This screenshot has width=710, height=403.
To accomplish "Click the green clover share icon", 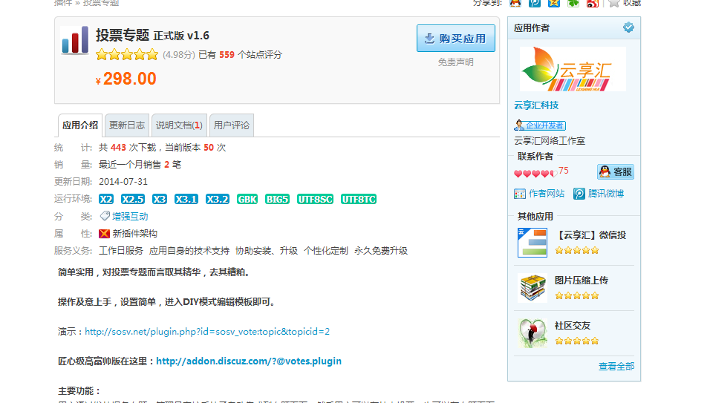I will tap(573, 3).
